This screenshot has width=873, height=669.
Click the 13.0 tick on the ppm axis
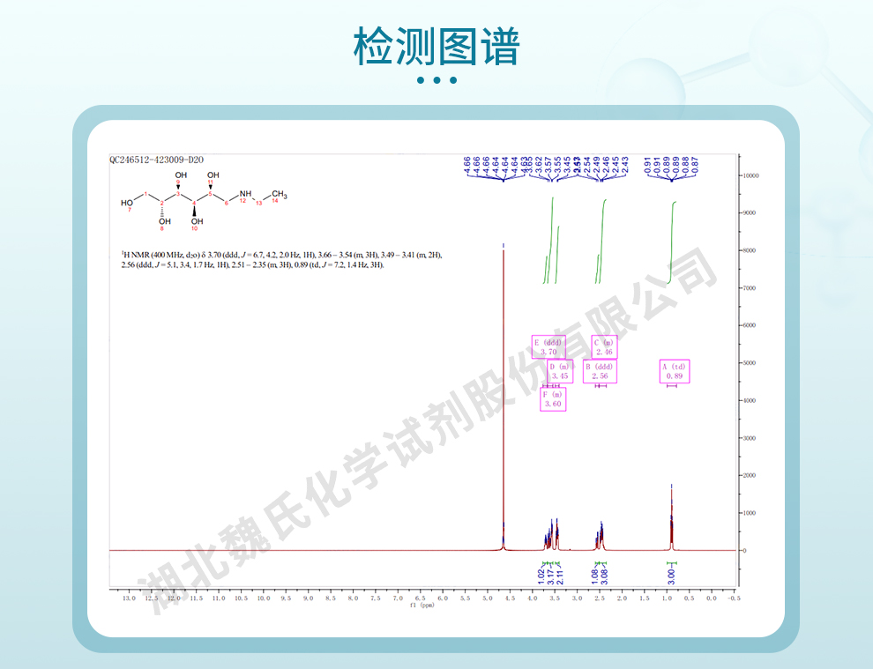tap(129, 598)
